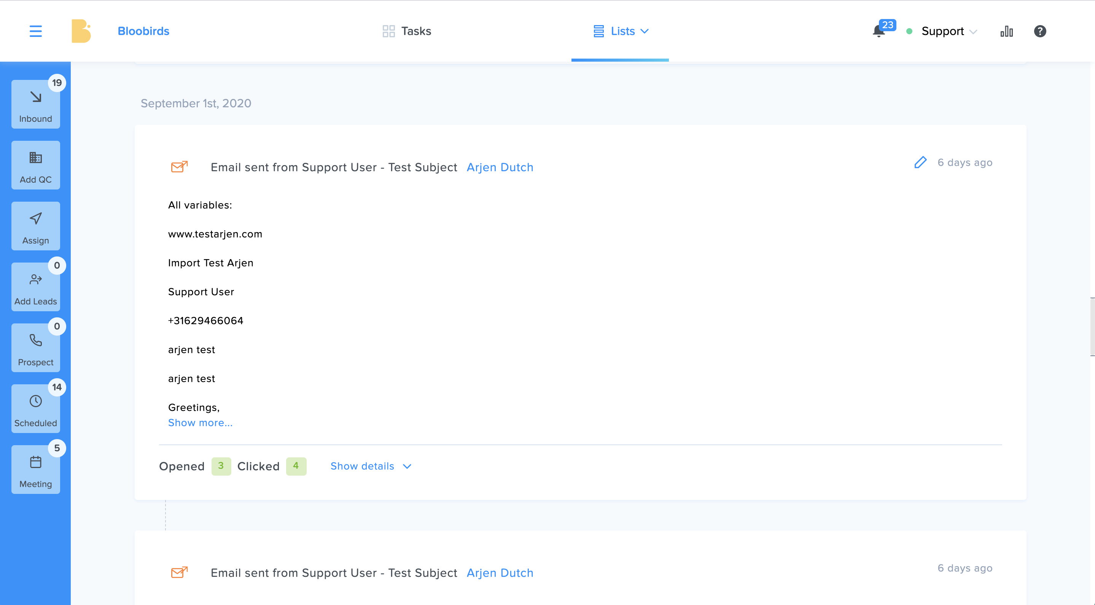Image resolution: width=1095 pixels, height=605 pixels.
Task: Click '6 days ago' on first email
Action: [x=965, y=162]
